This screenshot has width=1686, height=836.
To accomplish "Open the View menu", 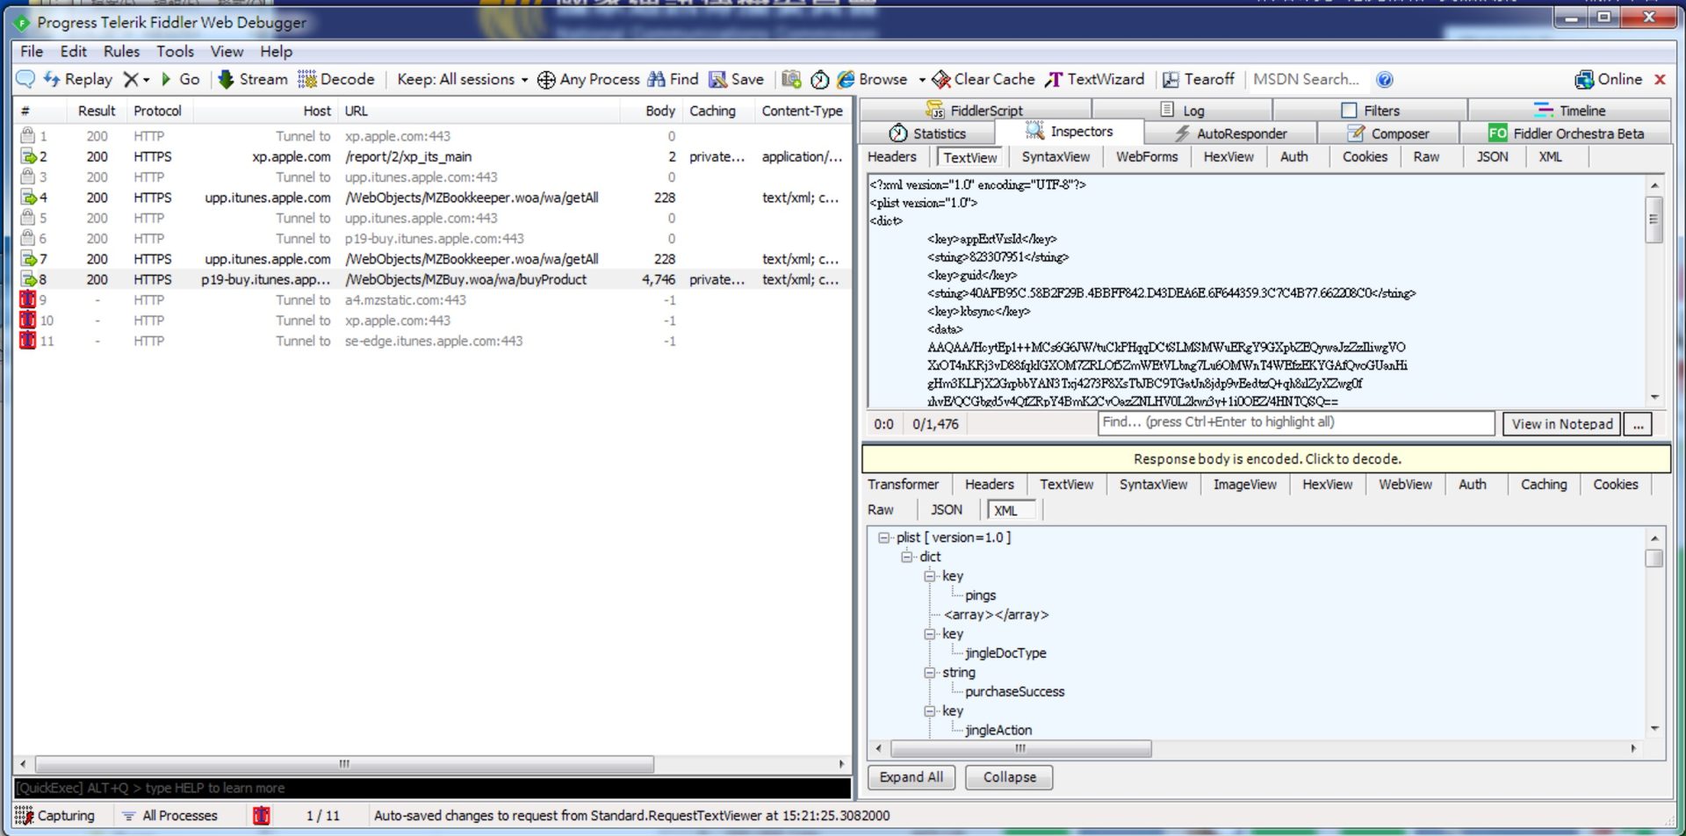I will coord(227,51).
